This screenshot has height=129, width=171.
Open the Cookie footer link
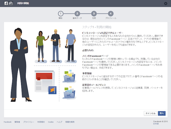coord(51,122)
